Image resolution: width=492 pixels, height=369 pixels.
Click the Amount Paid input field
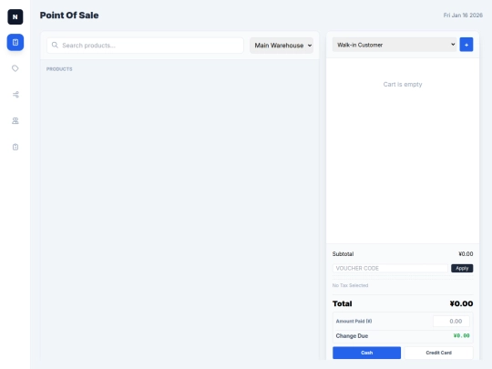(451, 321)
